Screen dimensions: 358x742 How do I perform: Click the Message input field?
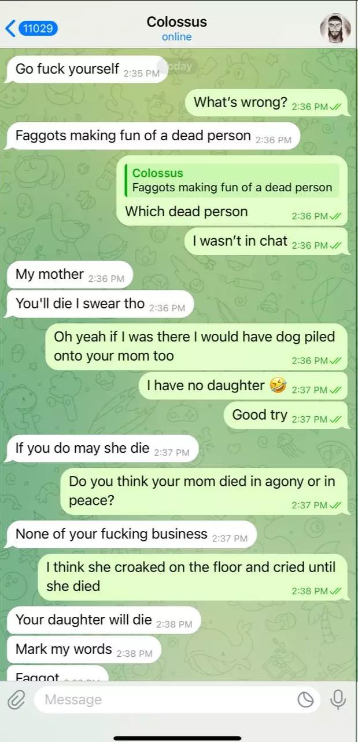coord(177,700)
